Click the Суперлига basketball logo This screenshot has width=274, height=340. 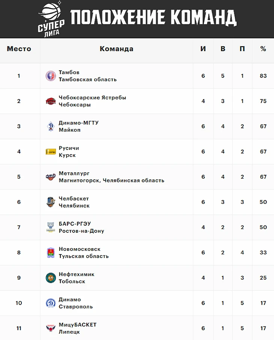pyautogui.click(x=51, y=18)
